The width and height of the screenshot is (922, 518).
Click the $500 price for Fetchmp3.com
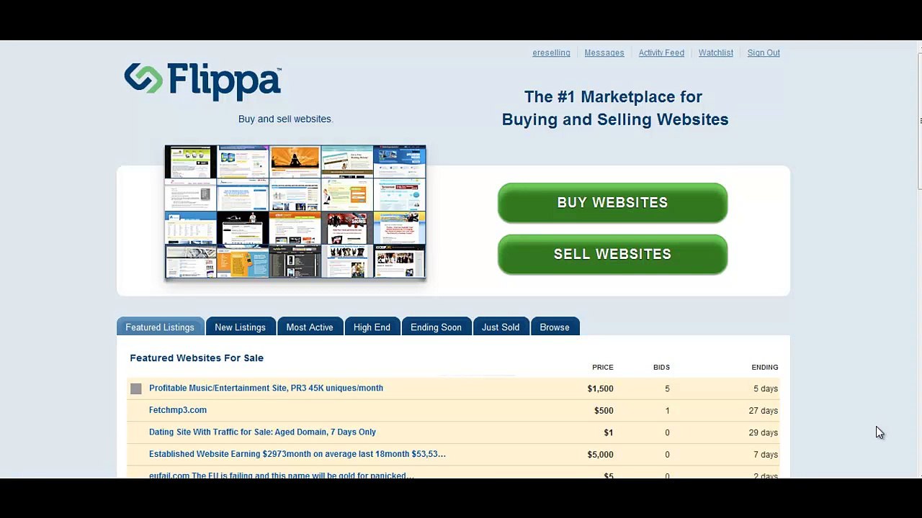(604, 411)
